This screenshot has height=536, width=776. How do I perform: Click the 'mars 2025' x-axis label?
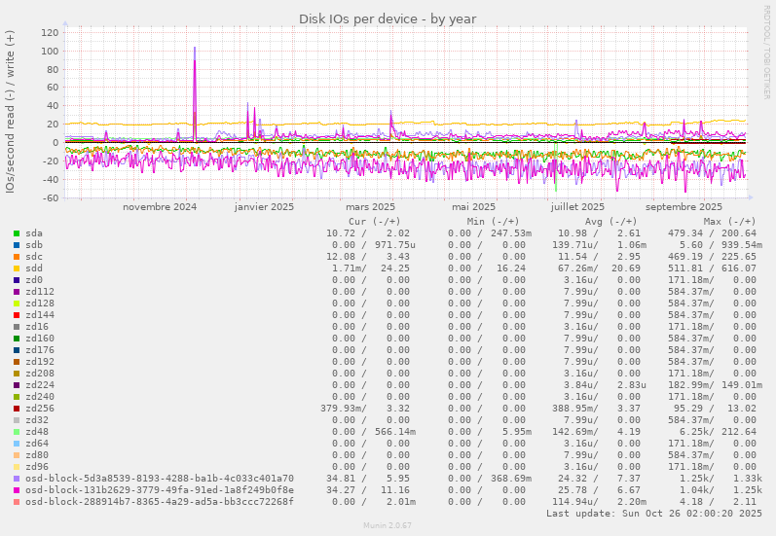(370, 206)
